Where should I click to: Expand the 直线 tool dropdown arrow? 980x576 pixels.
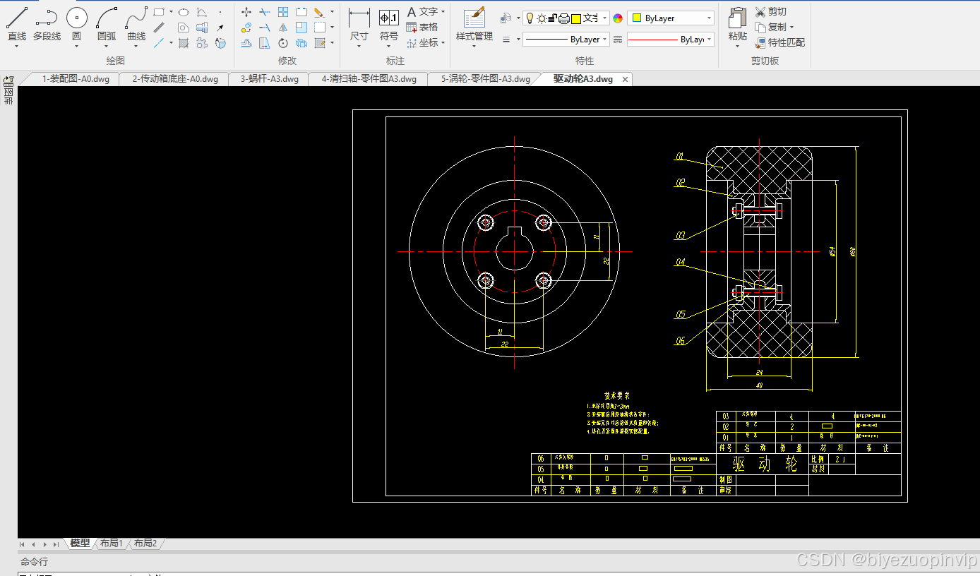click(17, 47)
